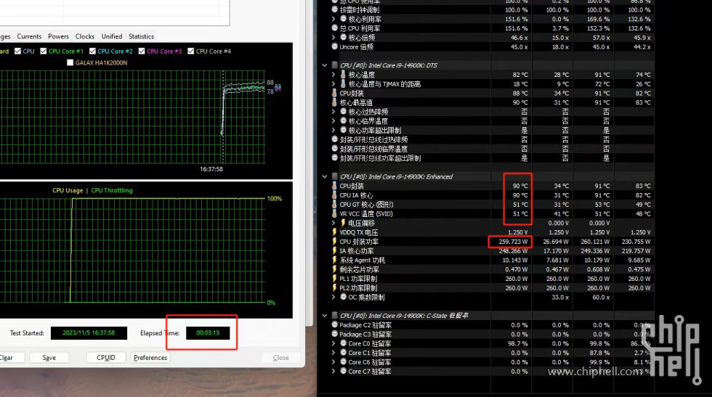
Task: Click the 16:37:58 time marker under temperature graph
Action: [211, 169]
